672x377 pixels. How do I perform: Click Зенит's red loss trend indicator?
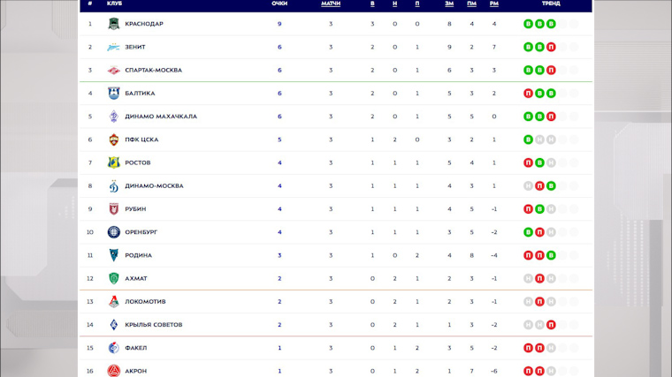(x=551, y=47)
